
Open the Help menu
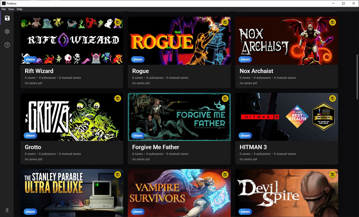(20, 9)
